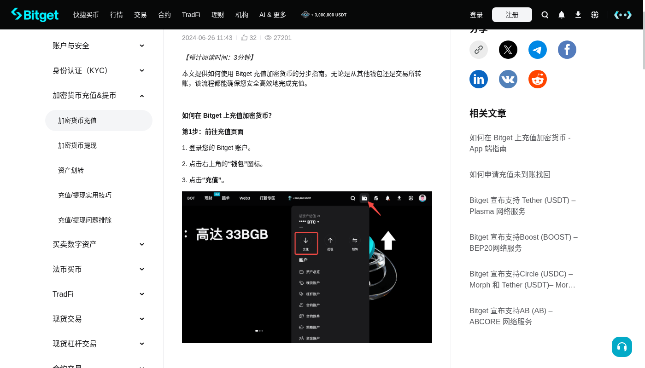Open 合约 menu item

click(x=164, y=15)
